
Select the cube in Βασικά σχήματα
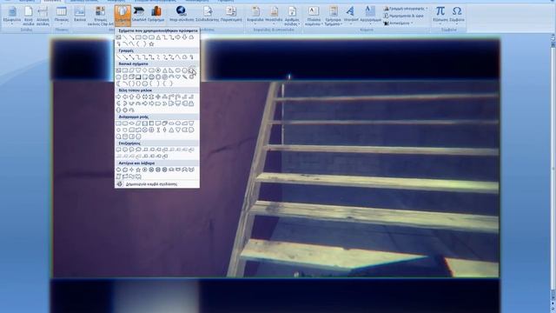(x=131, y=77)
